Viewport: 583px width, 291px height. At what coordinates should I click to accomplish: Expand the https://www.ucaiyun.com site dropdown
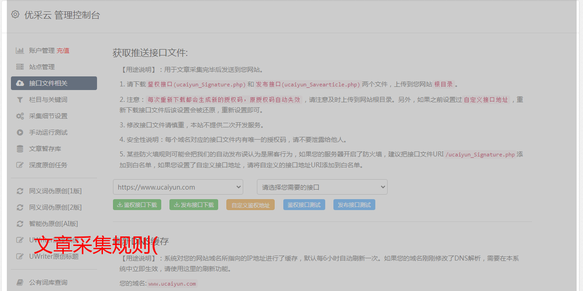[x=178, y=187]
